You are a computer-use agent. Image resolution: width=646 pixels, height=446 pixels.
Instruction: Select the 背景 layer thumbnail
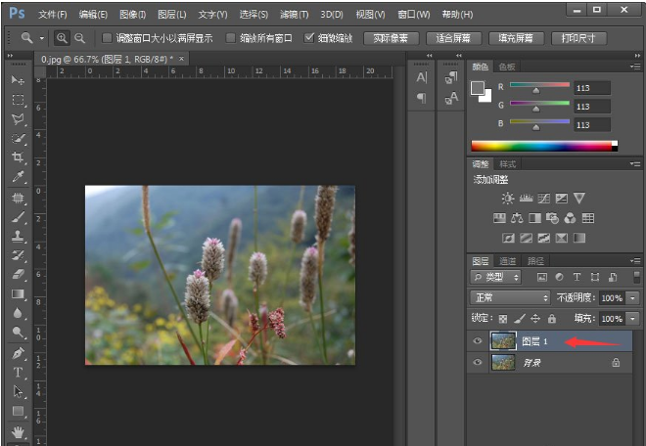click(502, 362)
